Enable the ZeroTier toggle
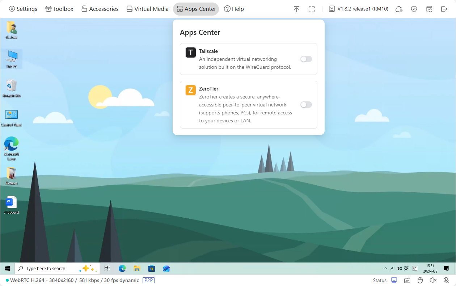Screen dimensions: 456x286 tap(306, 105)
